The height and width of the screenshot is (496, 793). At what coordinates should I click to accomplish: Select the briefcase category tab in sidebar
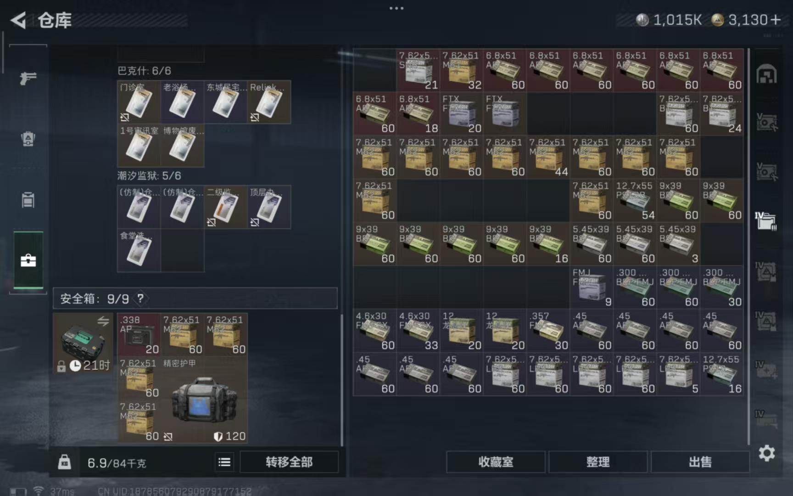pos(28,260)
